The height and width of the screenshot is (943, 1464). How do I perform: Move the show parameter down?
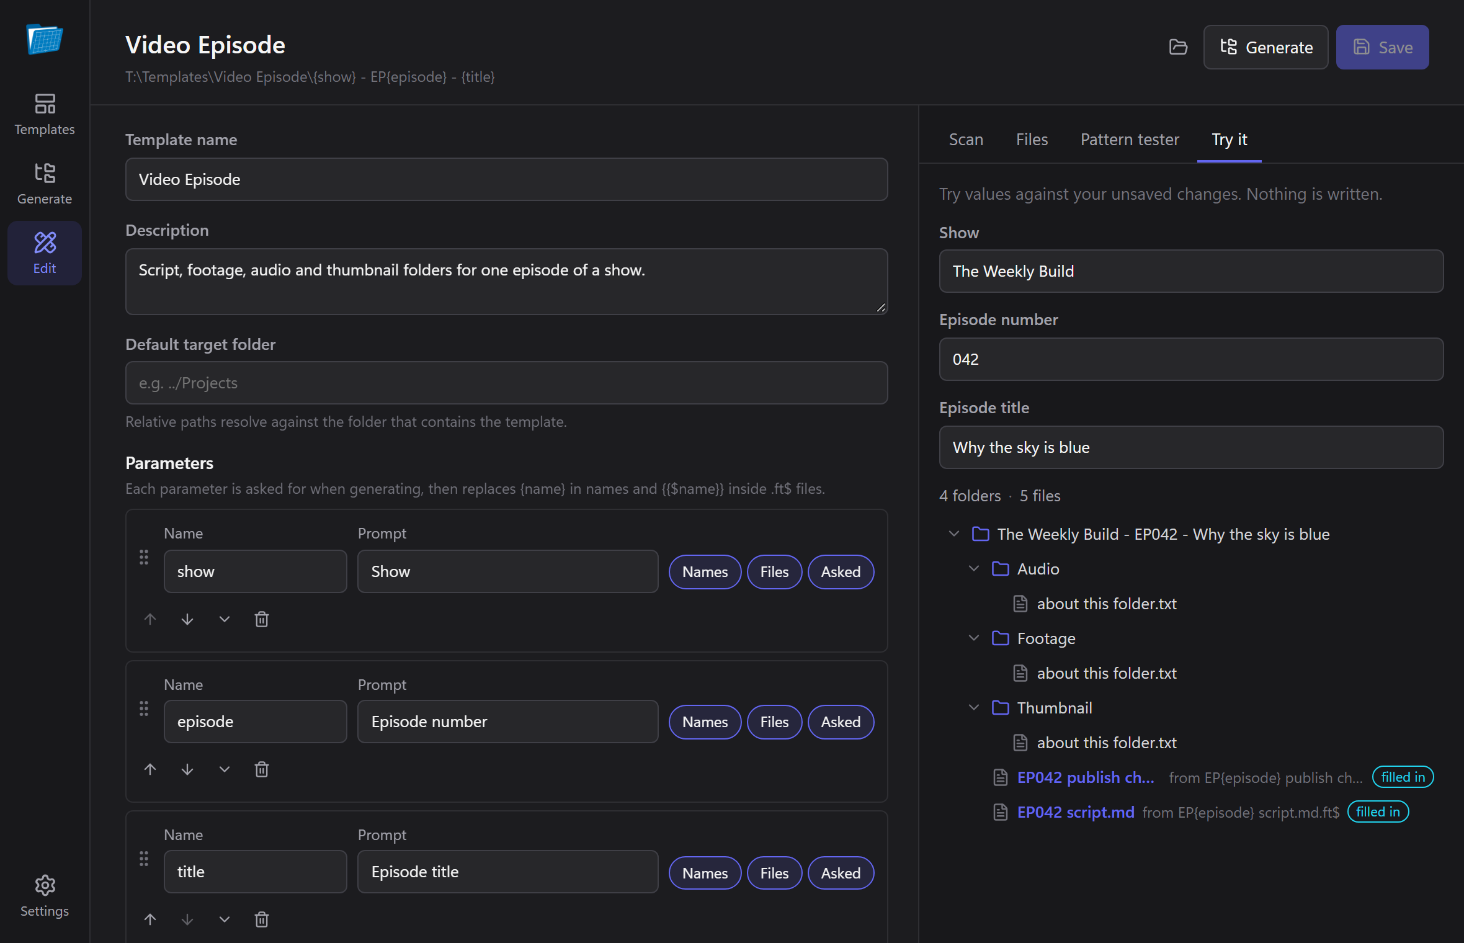[187, 619]
